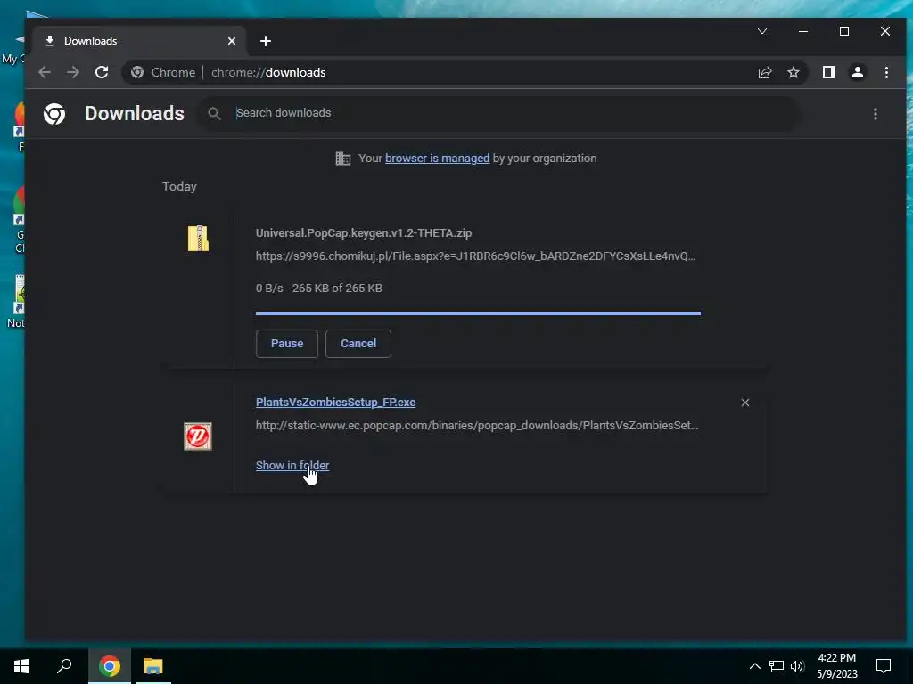Screen dimensions: 913x684
Task: Click the network tray icon
Action: coord(777,666)
